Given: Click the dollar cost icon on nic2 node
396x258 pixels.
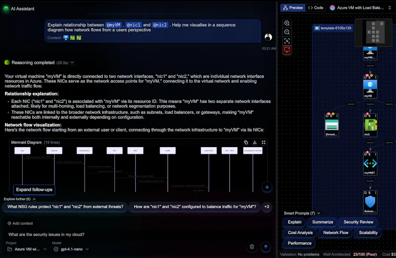Looking at the screenshot, I should (x=369, y=116).
